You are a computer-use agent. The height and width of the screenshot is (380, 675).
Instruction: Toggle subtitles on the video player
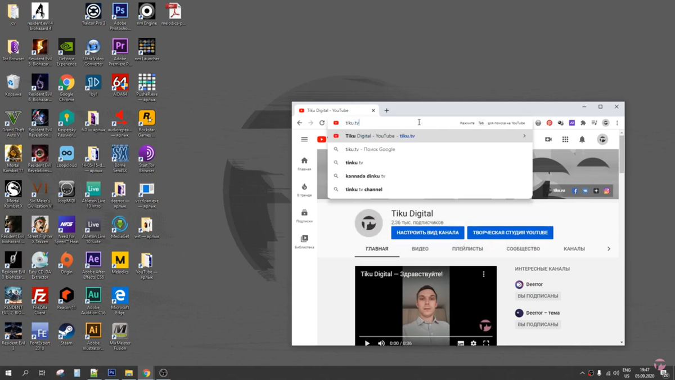461,343
